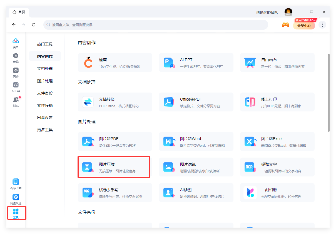336x234 pixels.
Task: Click the 图片转Excel tool icon
Action: tap(250, 142)
